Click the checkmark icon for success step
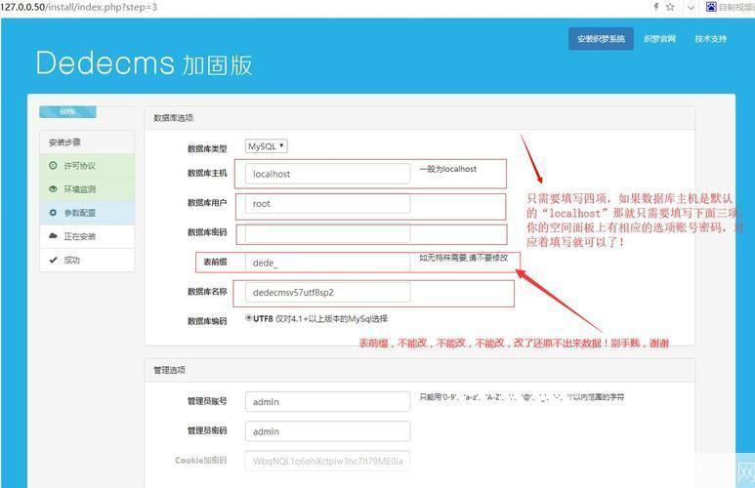Image resolution: width=755 pixels, height=488 pixels. pos(53,260)
